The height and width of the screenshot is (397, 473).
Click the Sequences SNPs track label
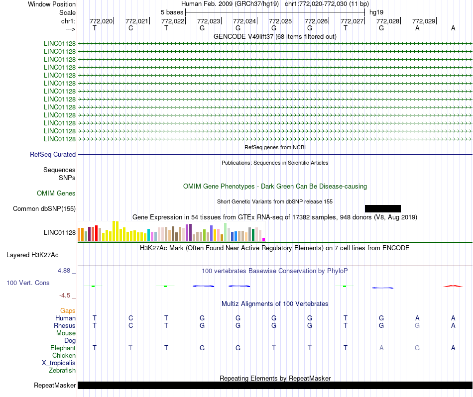point(59,174)
